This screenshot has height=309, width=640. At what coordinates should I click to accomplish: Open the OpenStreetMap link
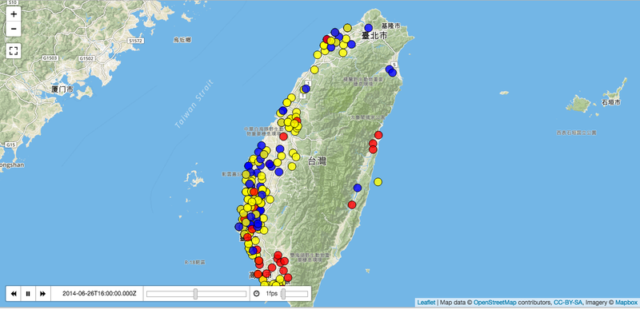[x=494, y=303]
